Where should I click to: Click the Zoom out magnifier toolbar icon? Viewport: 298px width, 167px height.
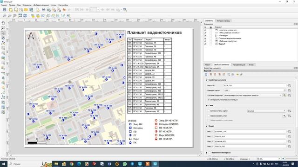pyautogui.click(x=9, y=16)
